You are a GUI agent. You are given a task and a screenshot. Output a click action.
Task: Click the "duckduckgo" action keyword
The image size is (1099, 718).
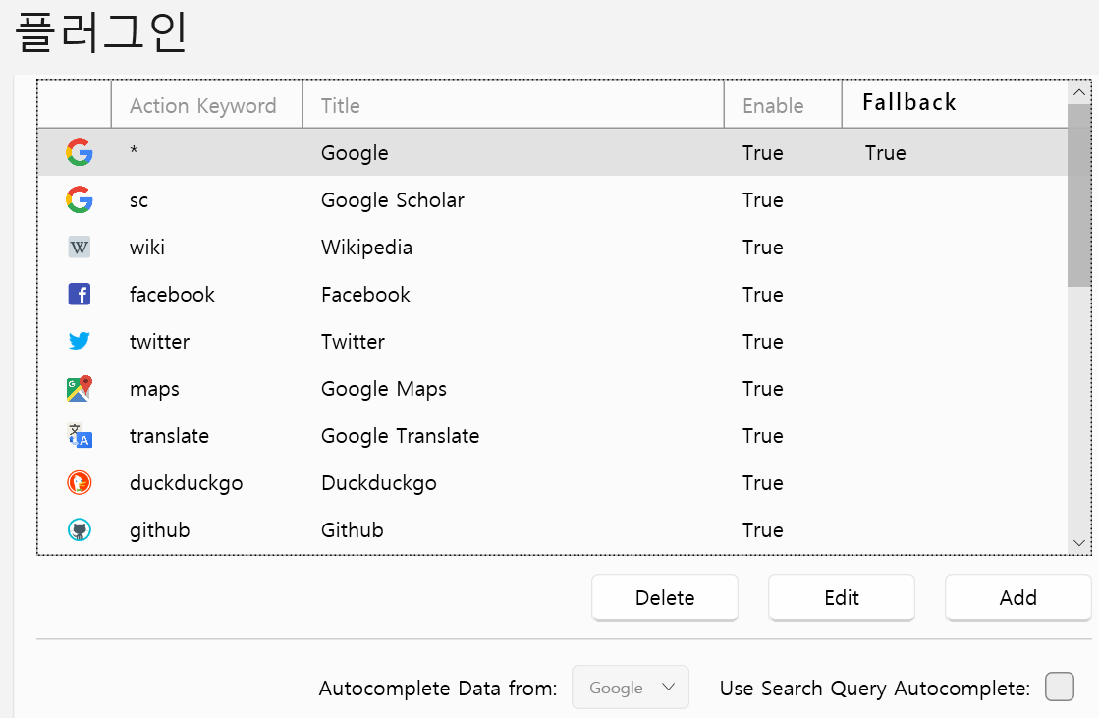click(x=186, y=484)
